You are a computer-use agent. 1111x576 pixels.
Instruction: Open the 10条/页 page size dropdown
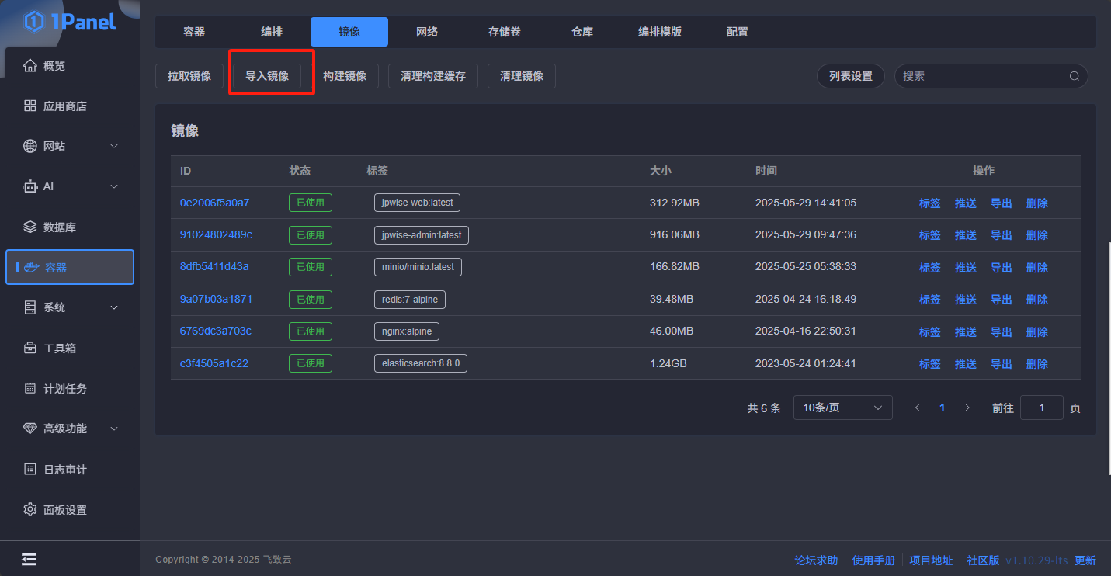pos(842,408)
